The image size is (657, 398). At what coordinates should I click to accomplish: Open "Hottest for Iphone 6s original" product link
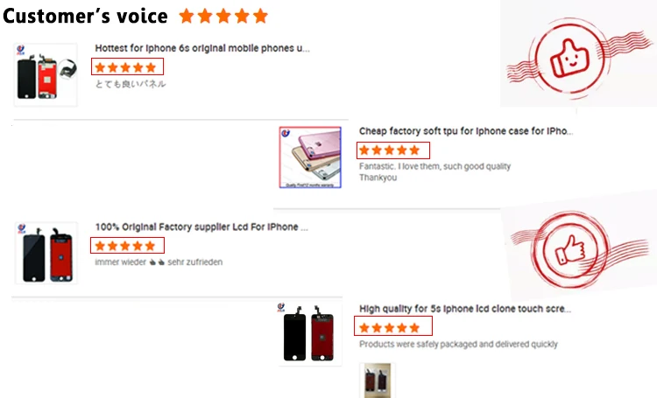point(201,48)
